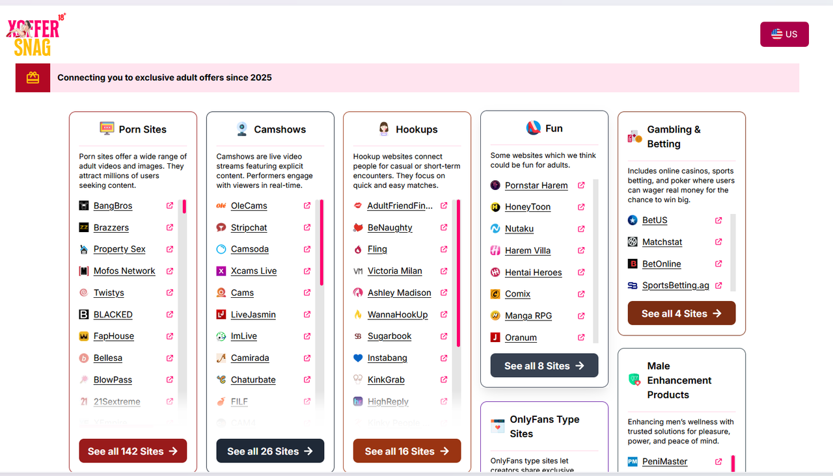Open the Harem Villa link
The height and width of the screenshot is (476, 833).
pos(528,250)
